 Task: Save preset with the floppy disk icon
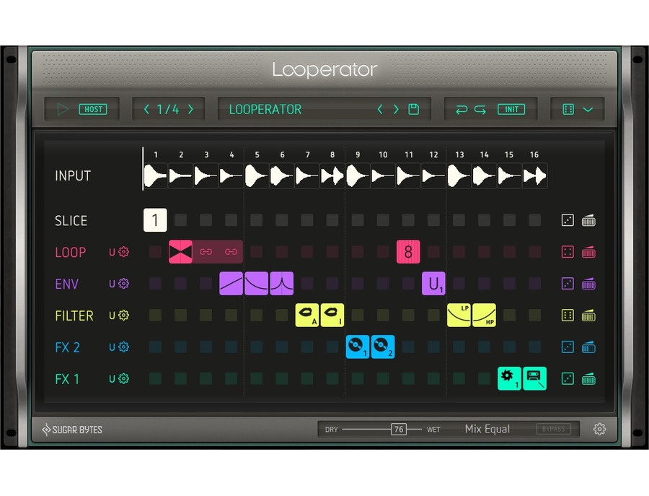coord(413,110)
